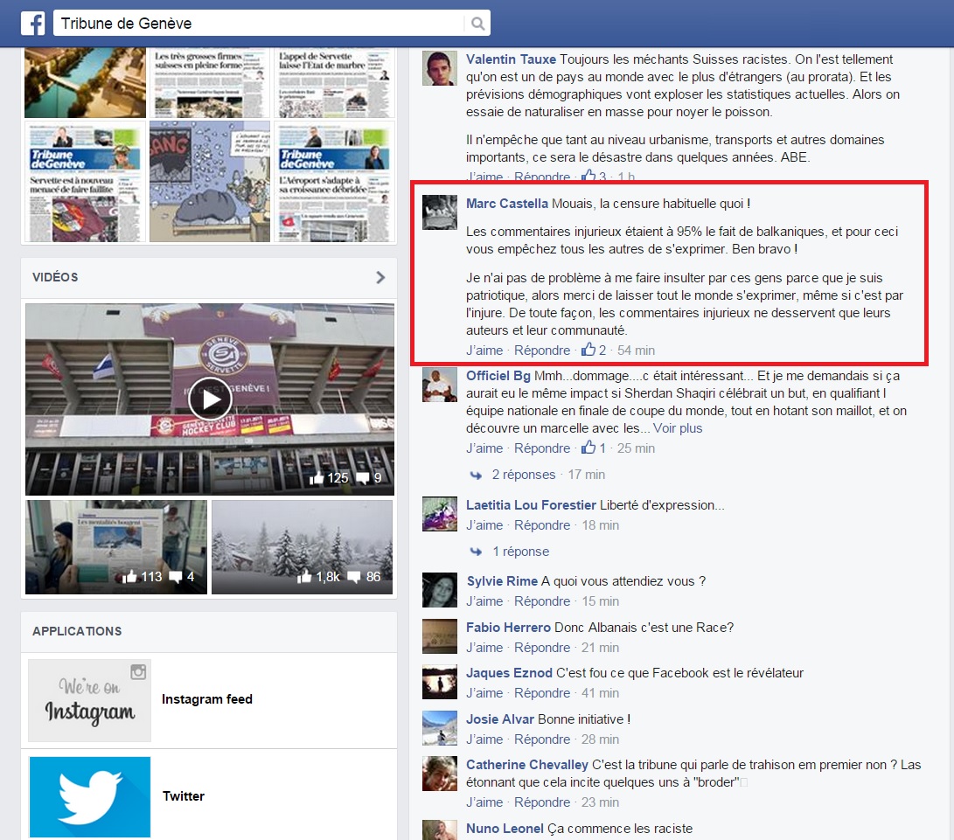
Task: Click the search magnifier icon
Action: click(x=477, y=24)
